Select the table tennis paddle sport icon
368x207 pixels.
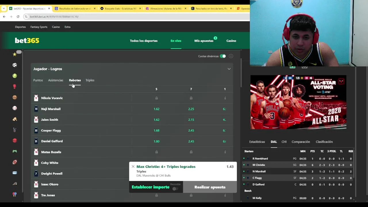(x=15, y=194)
